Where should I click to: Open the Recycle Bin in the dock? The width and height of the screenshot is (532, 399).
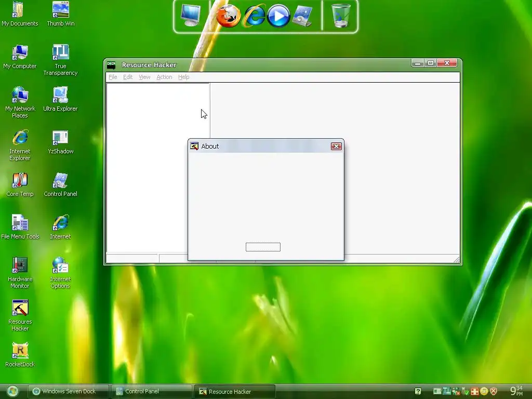click(x=340, y=16)
